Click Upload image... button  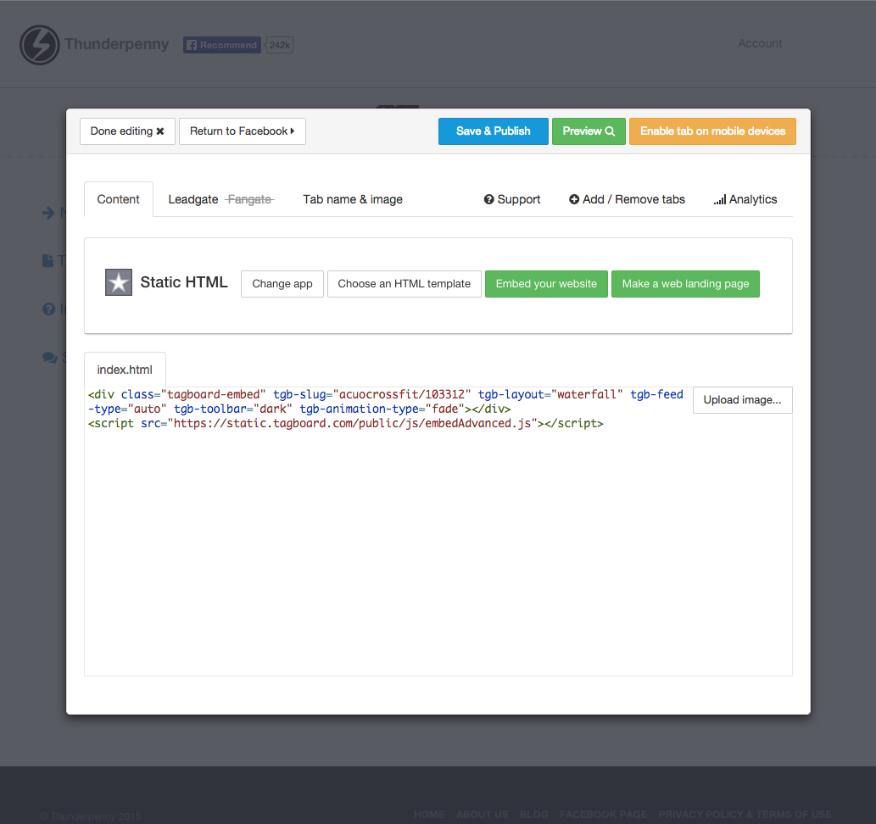(x=743, y=400)
